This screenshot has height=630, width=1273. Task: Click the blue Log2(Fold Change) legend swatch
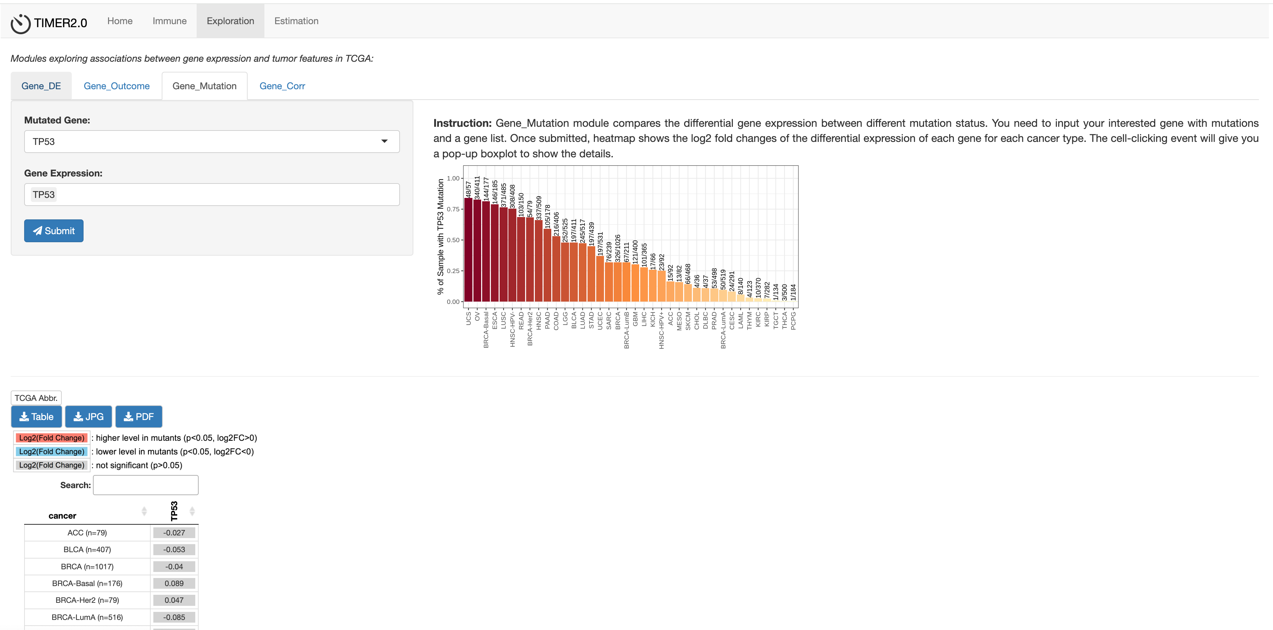tap(52, 452)
